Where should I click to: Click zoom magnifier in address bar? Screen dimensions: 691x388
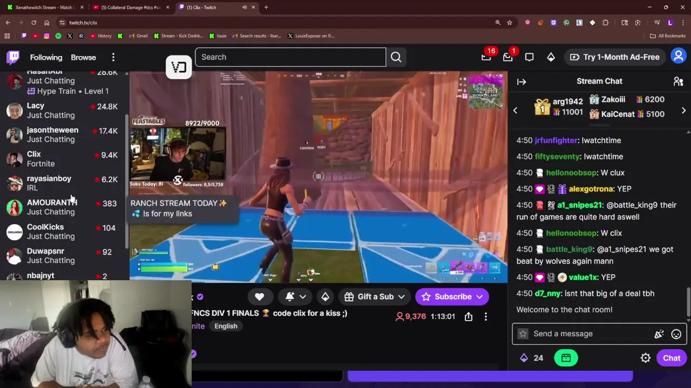coord(498,23)
